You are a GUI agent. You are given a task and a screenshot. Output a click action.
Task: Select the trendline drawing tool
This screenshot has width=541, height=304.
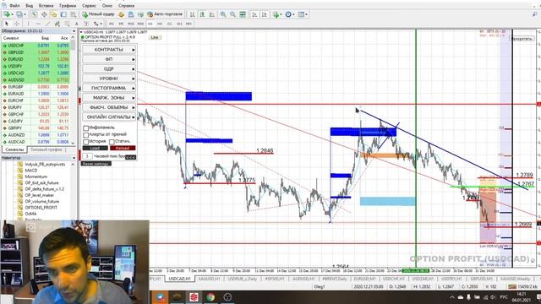[x=47, y=24]
